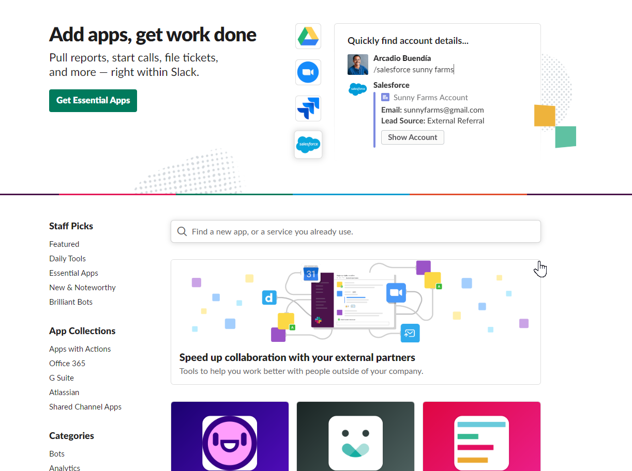
Task: Open the Apps with Actions collection
Action: 80,349
